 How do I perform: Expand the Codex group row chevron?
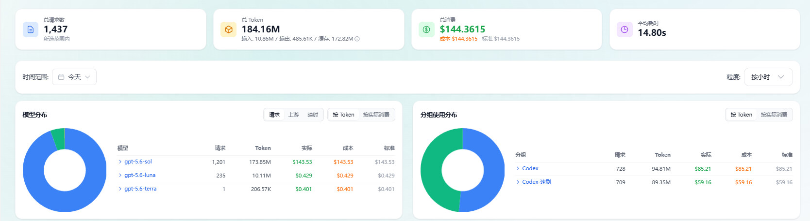click(x=518, y=169)
